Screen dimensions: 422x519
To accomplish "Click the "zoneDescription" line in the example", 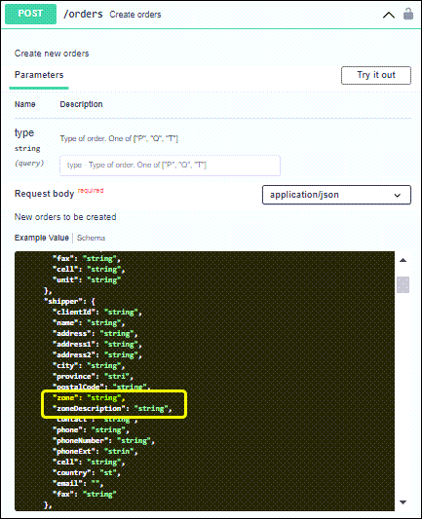I will tap(112, 409).
